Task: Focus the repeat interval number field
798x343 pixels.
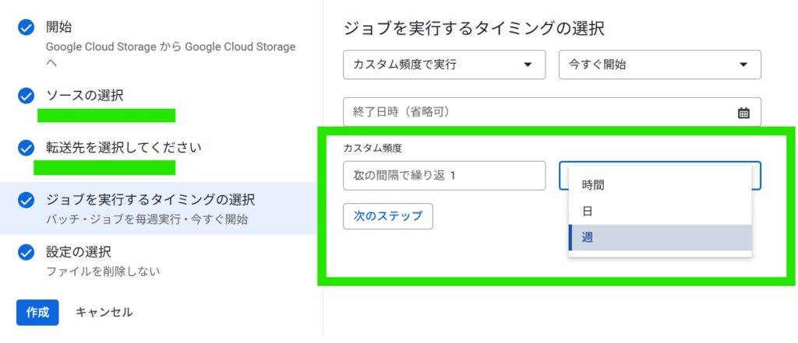Action: (x=444, y=176)
